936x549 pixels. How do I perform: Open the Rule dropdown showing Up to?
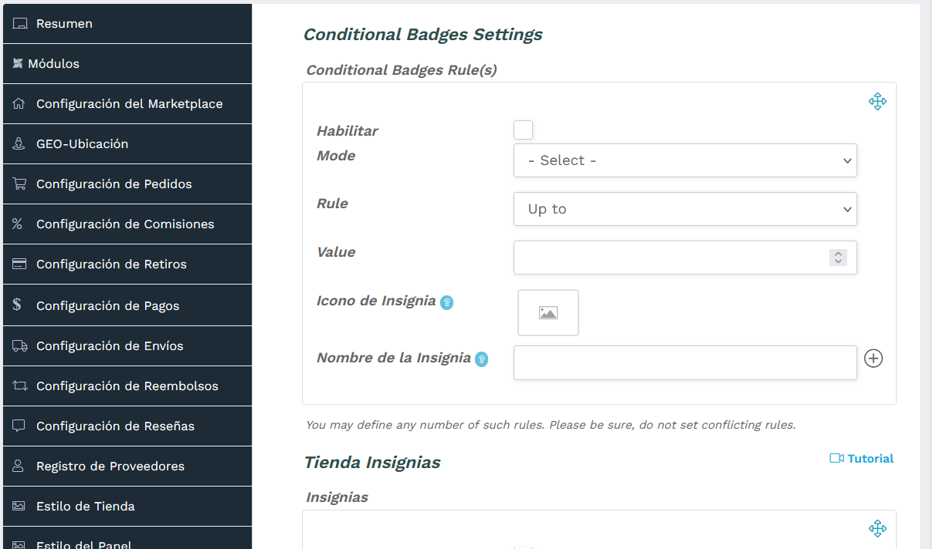685,209
